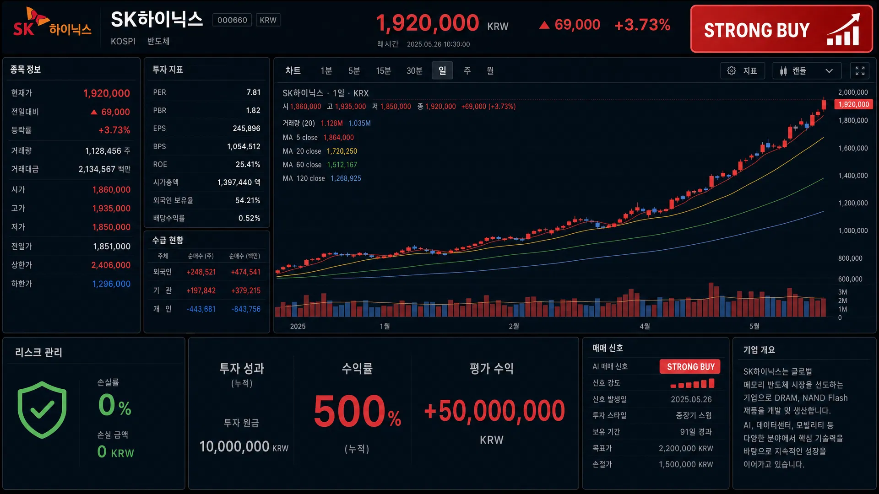The image size is (879, 494).
Task: Click the 투자 스타일 value 중장기 스윙
Action: point(694,416)
